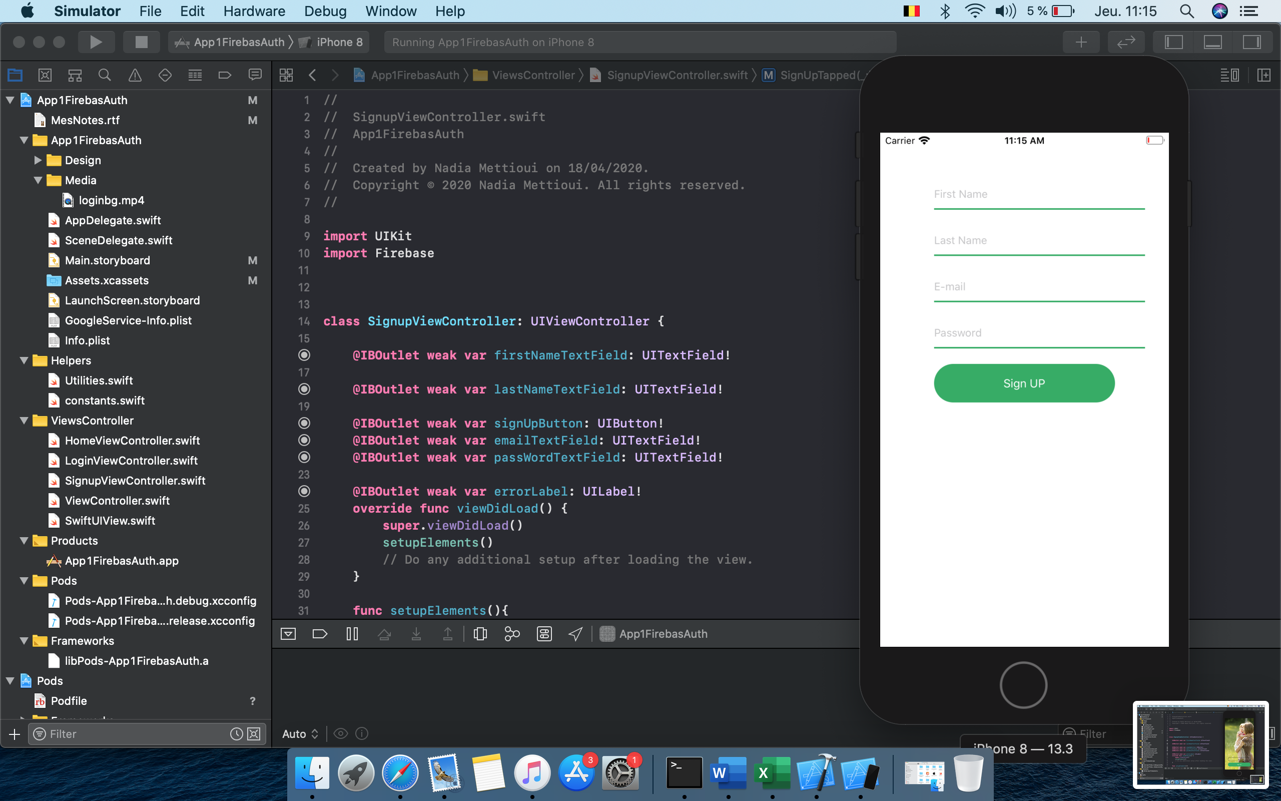Toggle recent files filter clock icon

(236, 734)
